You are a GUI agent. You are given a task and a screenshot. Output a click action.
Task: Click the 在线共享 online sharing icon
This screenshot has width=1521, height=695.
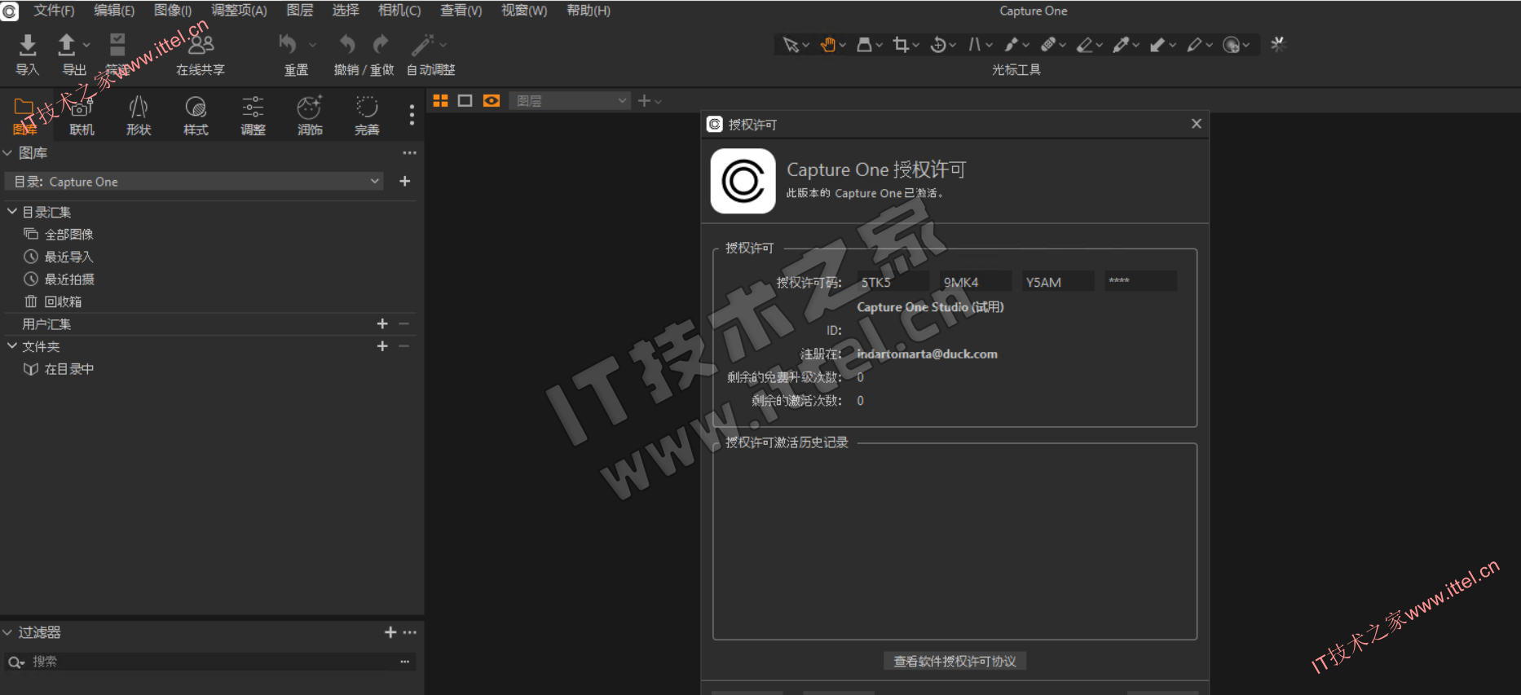[x=201, y=46]
